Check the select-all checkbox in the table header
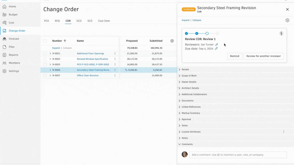Screen dimensions: 294x165 (x=45, y=41)
